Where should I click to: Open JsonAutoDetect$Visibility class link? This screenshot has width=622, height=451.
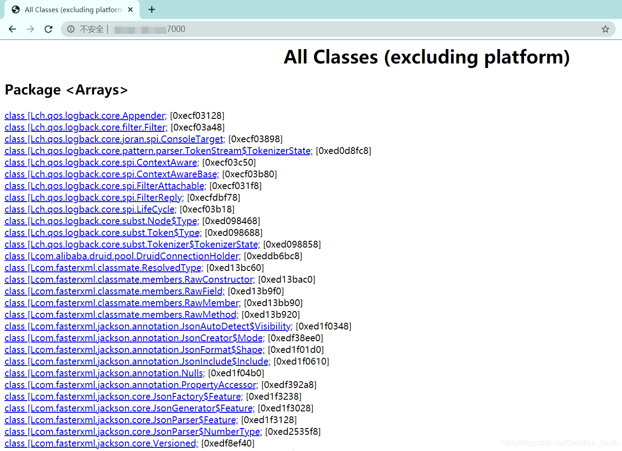148,326
